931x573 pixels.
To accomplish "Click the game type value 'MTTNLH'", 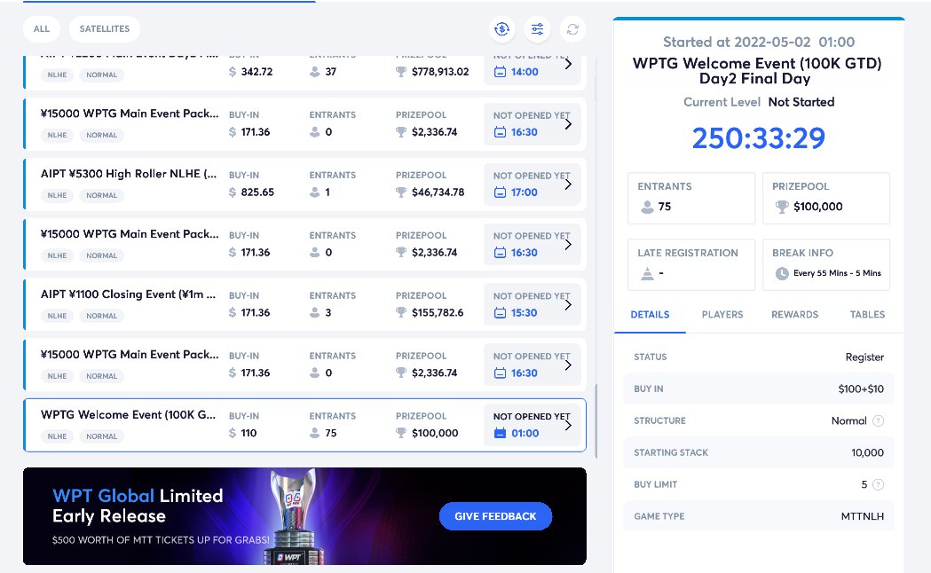I will pos(862,516).
